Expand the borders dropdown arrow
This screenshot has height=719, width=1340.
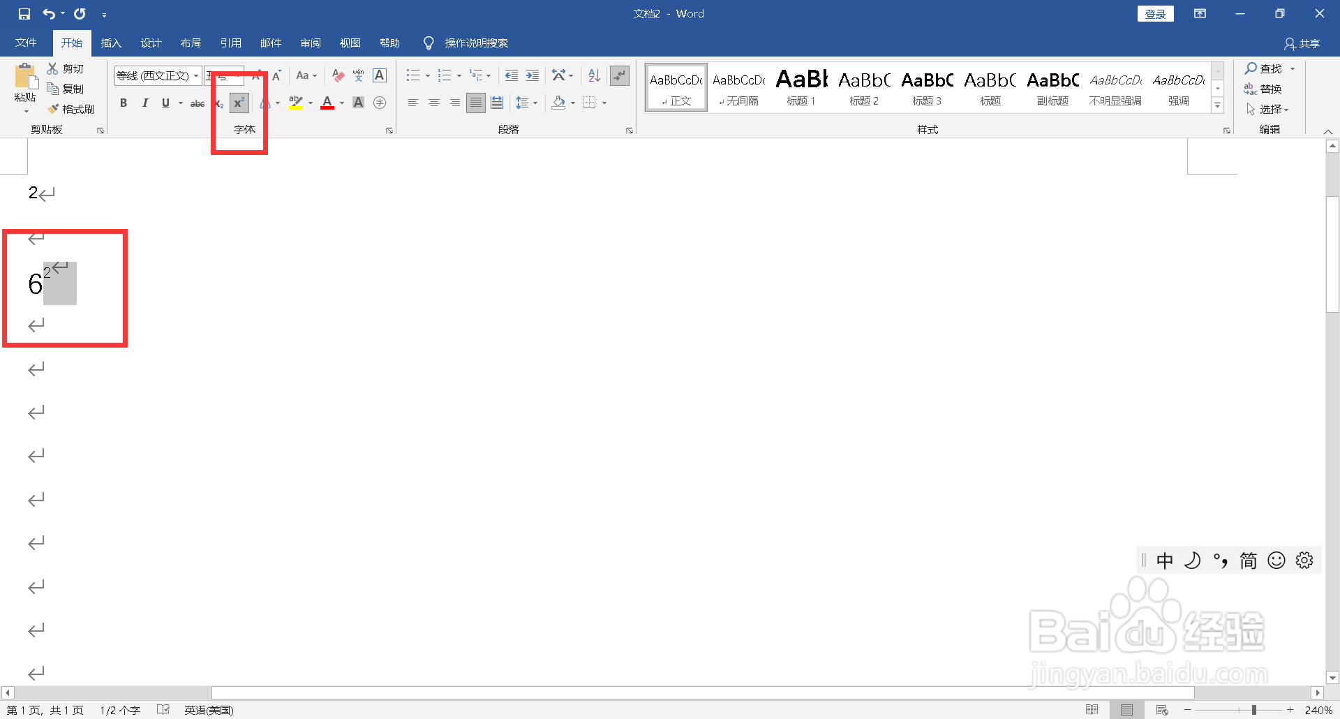coord(604,103)
